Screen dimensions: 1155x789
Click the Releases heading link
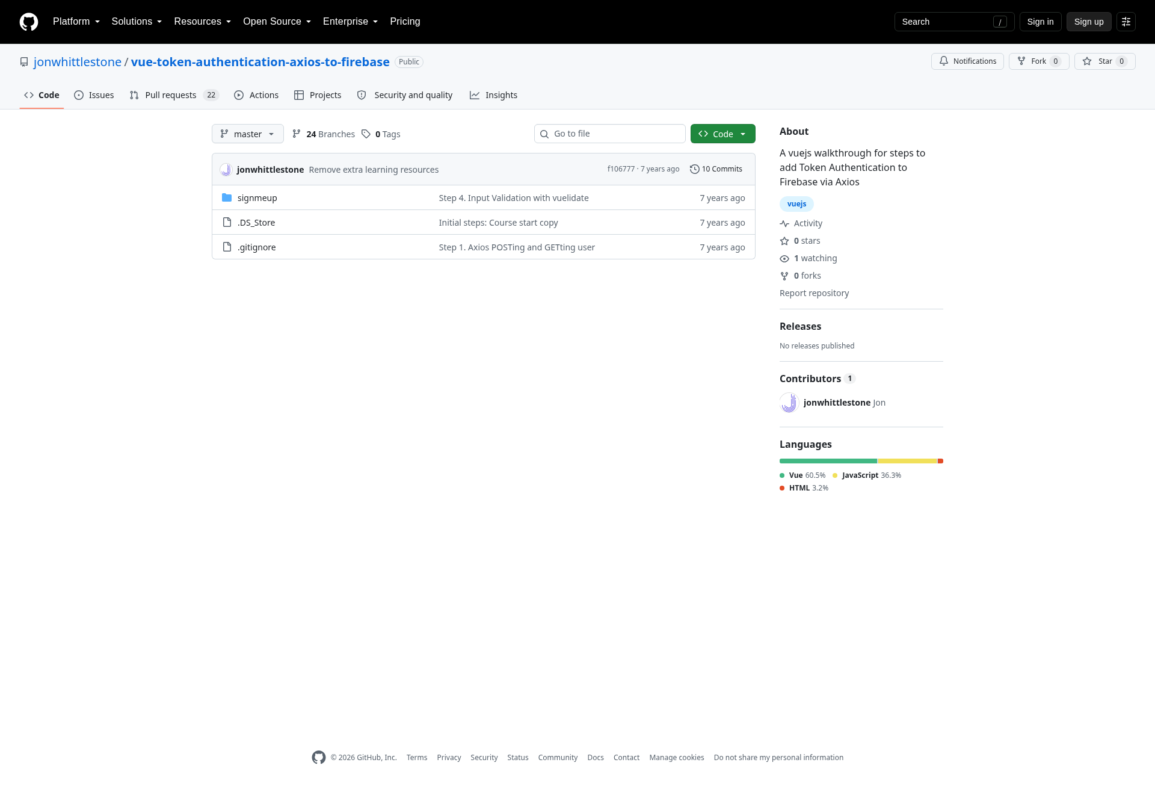(800, 326)
